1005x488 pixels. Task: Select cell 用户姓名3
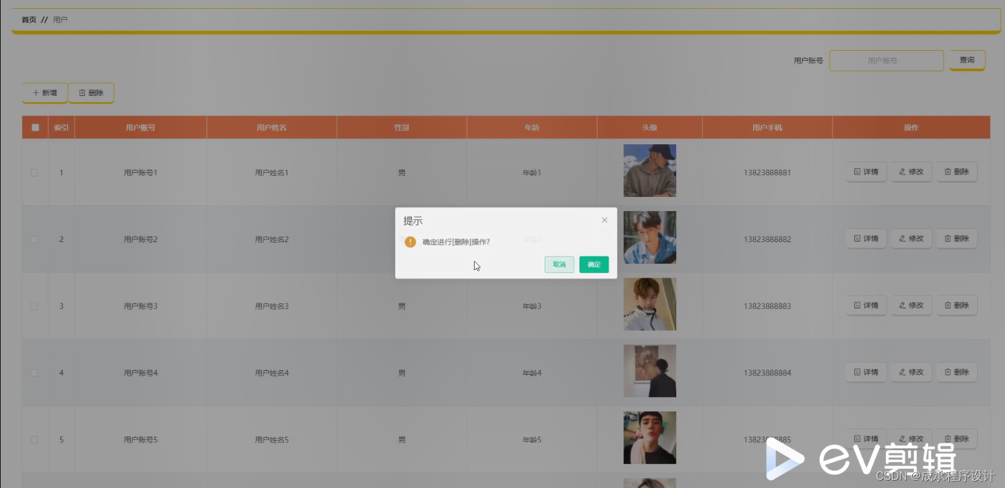pos(272,307)
